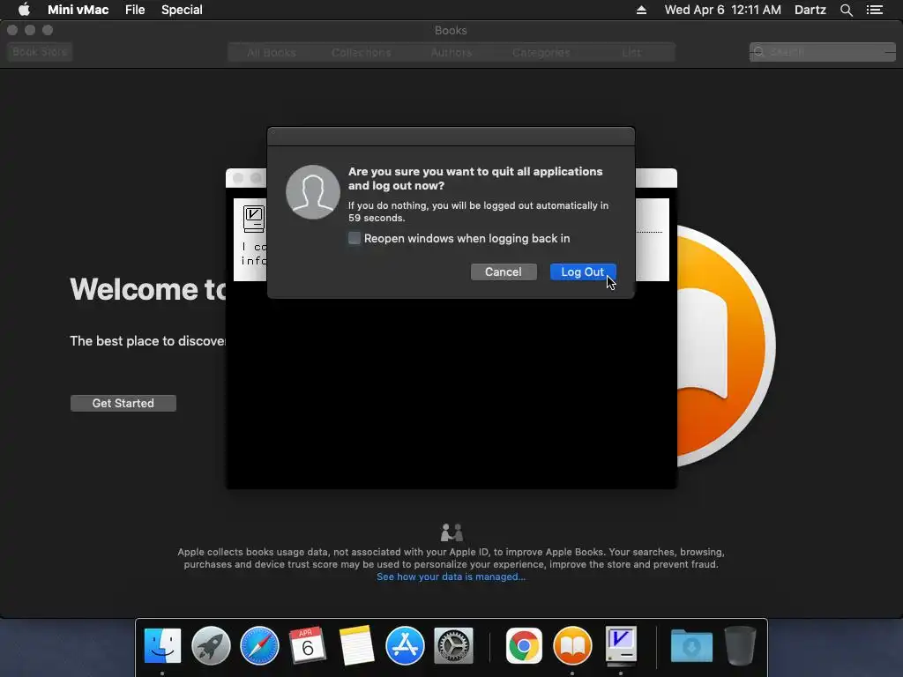Open App Store from the Dock
The image size is (903, 677).
[x=405, y=645]
